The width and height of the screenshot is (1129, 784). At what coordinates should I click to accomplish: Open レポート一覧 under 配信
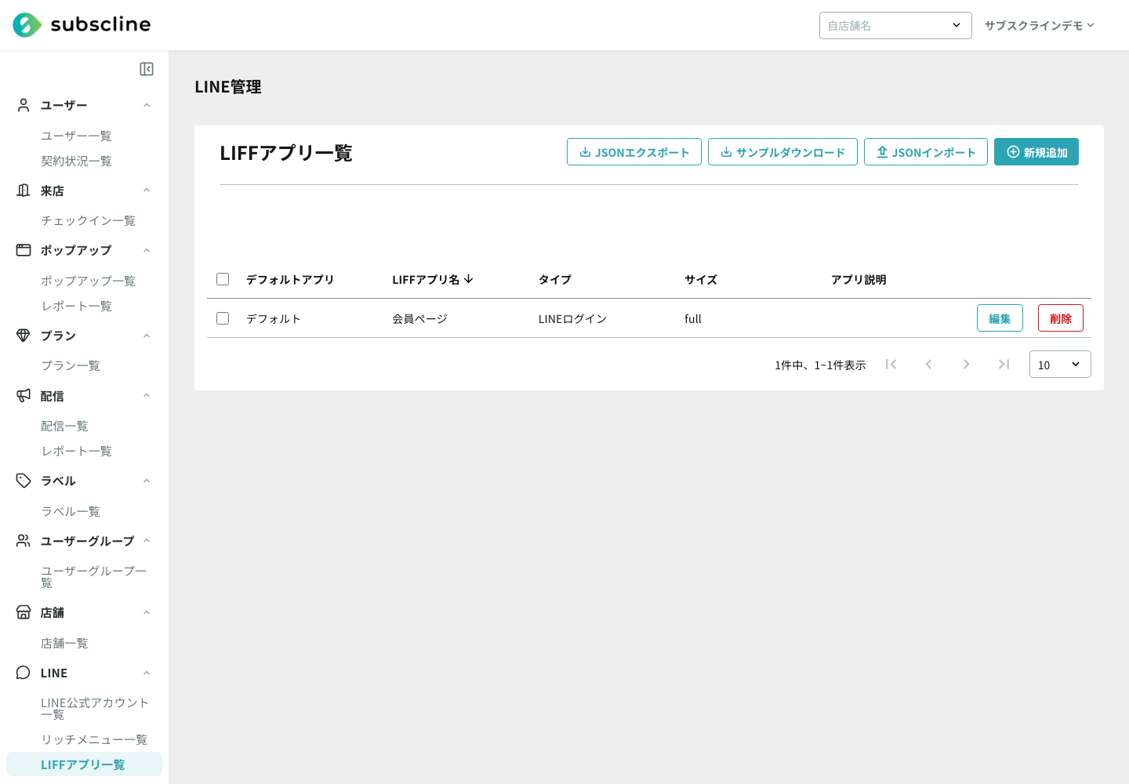pyautogui.click(x=76, y=451)
